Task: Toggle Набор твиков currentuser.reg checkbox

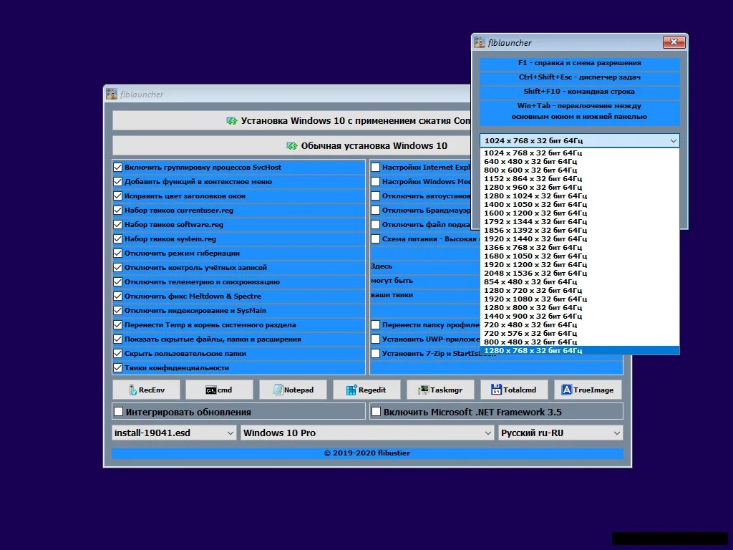Action: (x=118, y=210)
